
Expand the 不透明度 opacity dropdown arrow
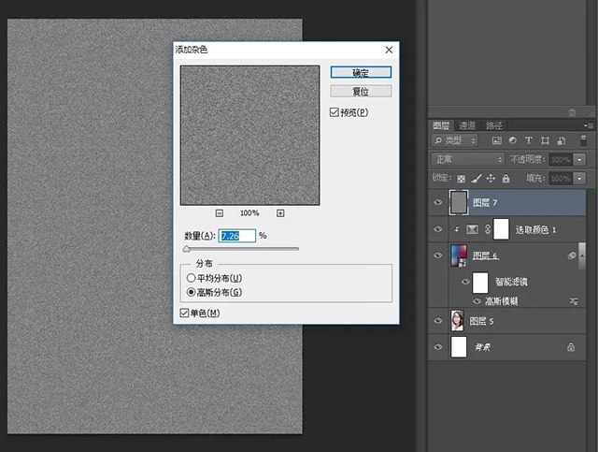[579, 160]
